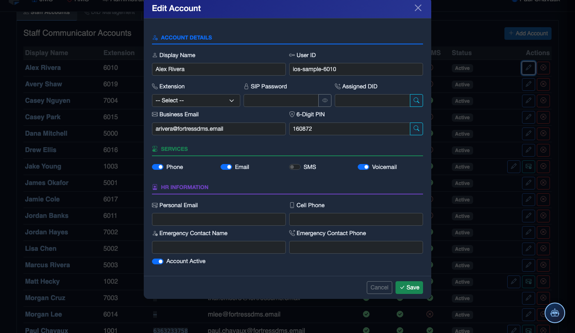Image resolution: width=575 pixels, height=333 pixels.
Task: Click the Add Account button
Action: tap(528, 33)
